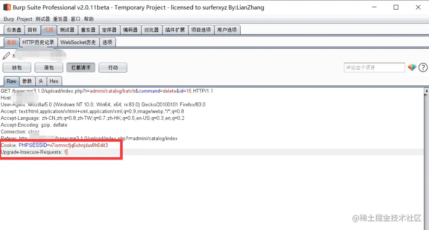Click the Accept header line
The width and height of the screenshot is (429, 230).
92,112
